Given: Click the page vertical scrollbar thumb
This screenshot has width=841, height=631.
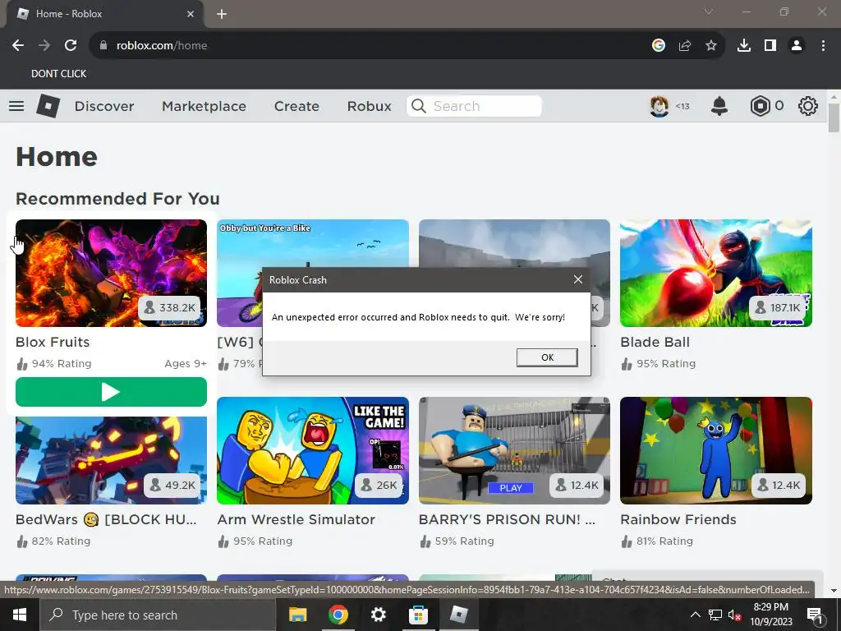Looking at the screenshot, I should click(834, 117).
